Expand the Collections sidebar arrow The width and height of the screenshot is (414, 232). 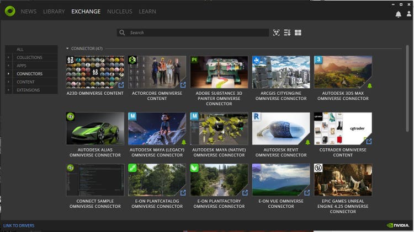pos(8,57)
